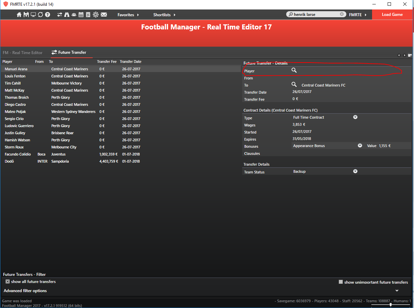Viewport: 414px width, 308px height.
Task: Expand Advanced filter options chevron
Action: (397, 290)
